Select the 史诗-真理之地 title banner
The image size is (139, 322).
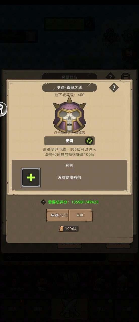[69, 88]
